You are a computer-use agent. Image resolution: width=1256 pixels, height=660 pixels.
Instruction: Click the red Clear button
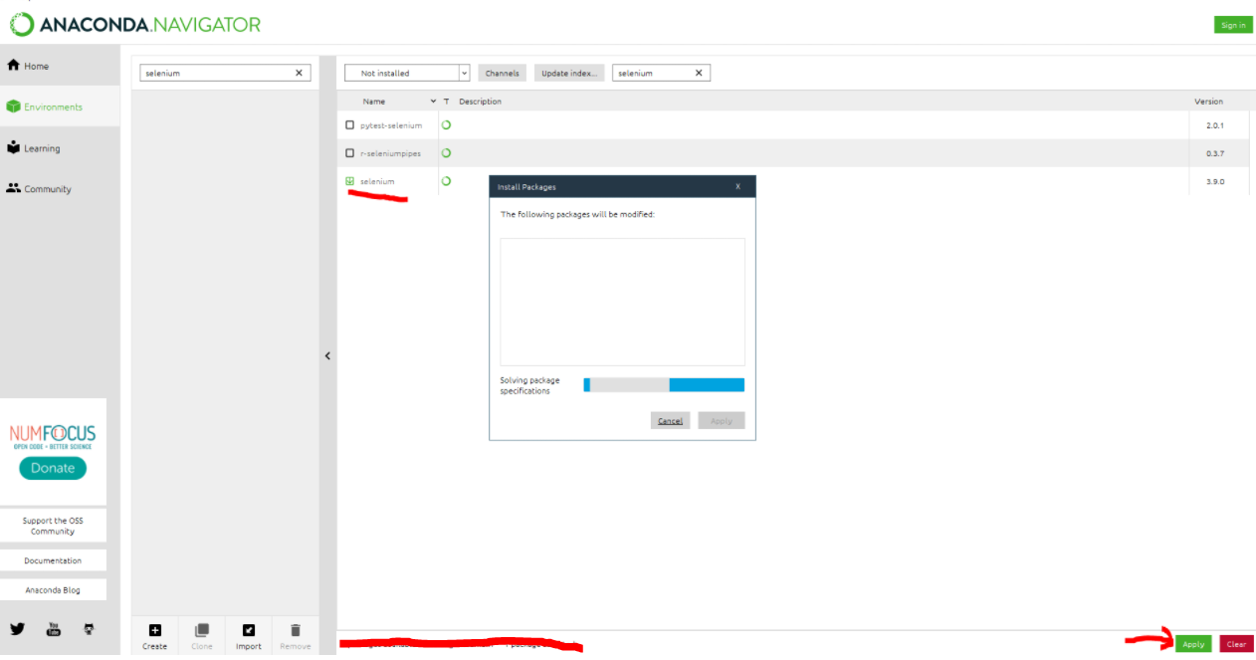pos(1236,644)
